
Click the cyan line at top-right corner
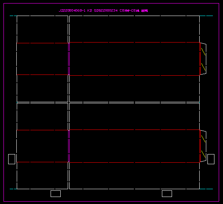(206, 16)
